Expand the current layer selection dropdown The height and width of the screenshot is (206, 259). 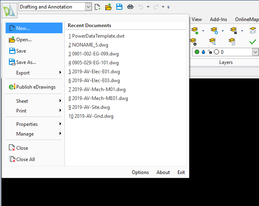pyautogui.click(x=255, y=52)
